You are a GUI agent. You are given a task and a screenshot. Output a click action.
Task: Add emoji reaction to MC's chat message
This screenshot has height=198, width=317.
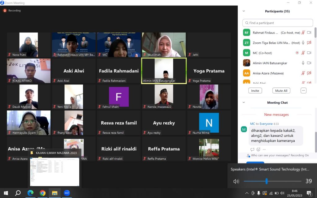coord(258,149)
